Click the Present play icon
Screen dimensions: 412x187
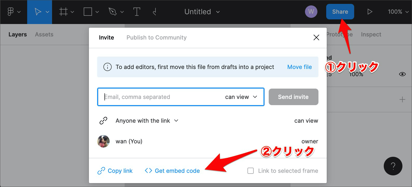(x=370, y=12)
